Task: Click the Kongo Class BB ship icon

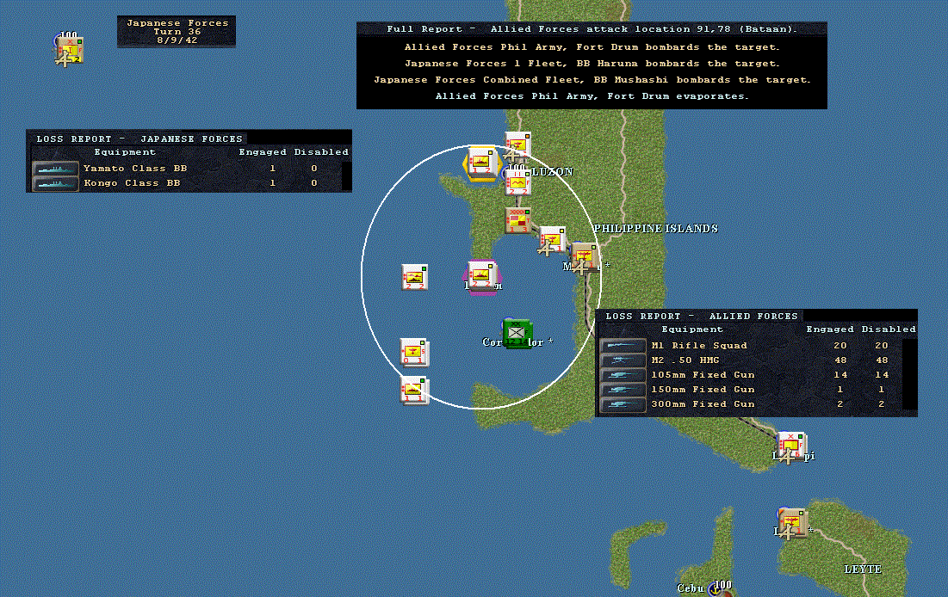Action: tap(55, 183)
